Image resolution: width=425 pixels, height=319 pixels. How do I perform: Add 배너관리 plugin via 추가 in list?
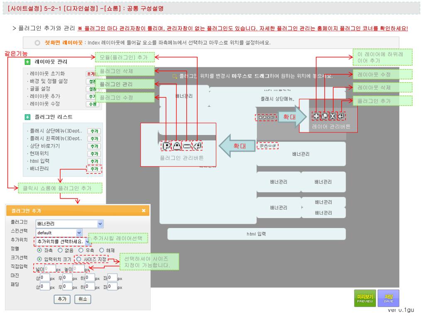click(x=94, y=169)
